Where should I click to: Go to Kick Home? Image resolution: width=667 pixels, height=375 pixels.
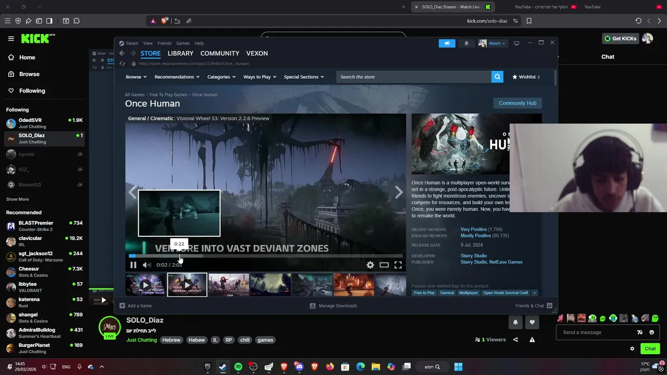[22, 57]
